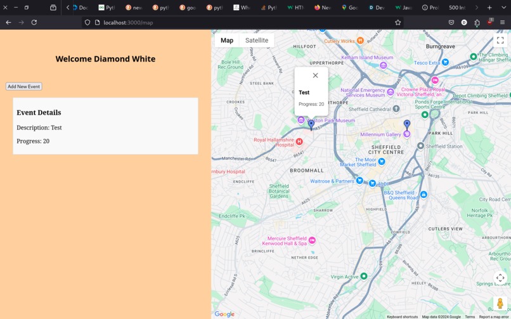Click the localhost:3000/map address bar

click(241, 22)
